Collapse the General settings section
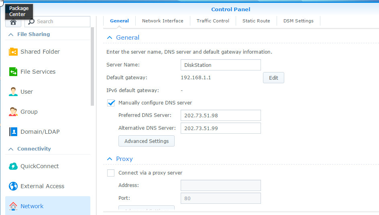The image size is (379, 215). [x=109, y=38]
